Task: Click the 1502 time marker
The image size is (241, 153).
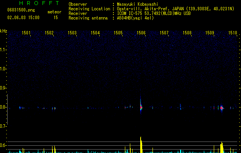Action: click(x=49, y=33)
